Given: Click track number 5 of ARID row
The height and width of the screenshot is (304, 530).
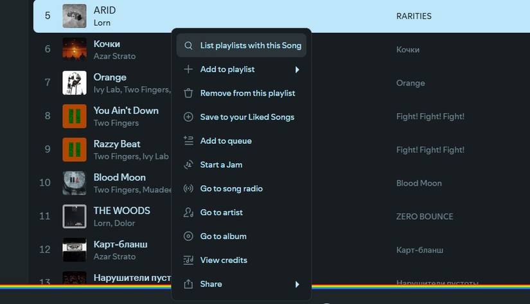Looking at the screenshot, I should click(48, 15).
